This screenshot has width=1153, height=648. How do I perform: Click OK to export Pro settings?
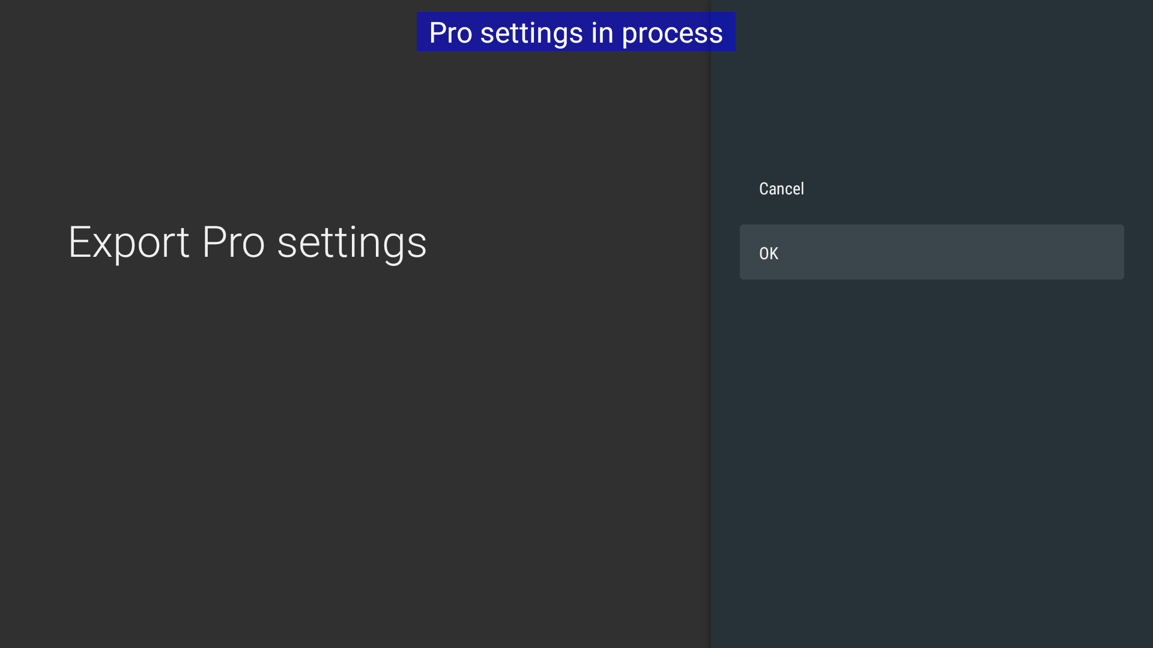coord(931,252)
